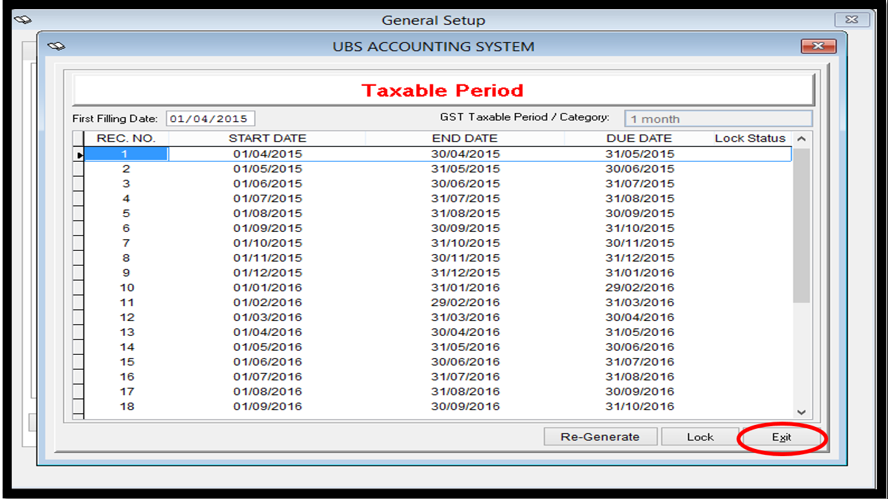Screen dimensions: 888x499
Task: Select start date 01/12/2015 cell
Action: coord(268,273)
